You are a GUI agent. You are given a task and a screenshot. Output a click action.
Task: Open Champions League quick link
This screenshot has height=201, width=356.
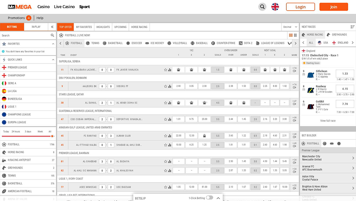[x=28, y=115]
